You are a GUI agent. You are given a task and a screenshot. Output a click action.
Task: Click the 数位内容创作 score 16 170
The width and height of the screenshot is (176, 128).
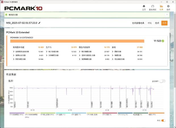click(107, 47)
